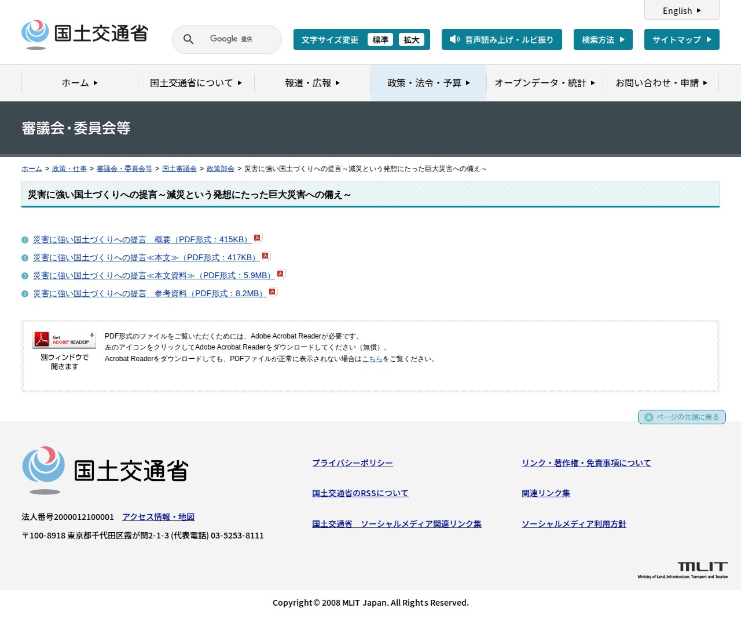741x619 pixels.
Task: Click PDF icon beside 本文 document link
Action: coord(266,256)
